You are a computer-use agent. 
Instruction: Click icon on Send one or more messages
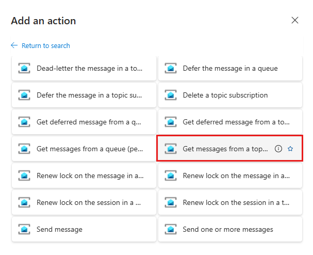171,229
